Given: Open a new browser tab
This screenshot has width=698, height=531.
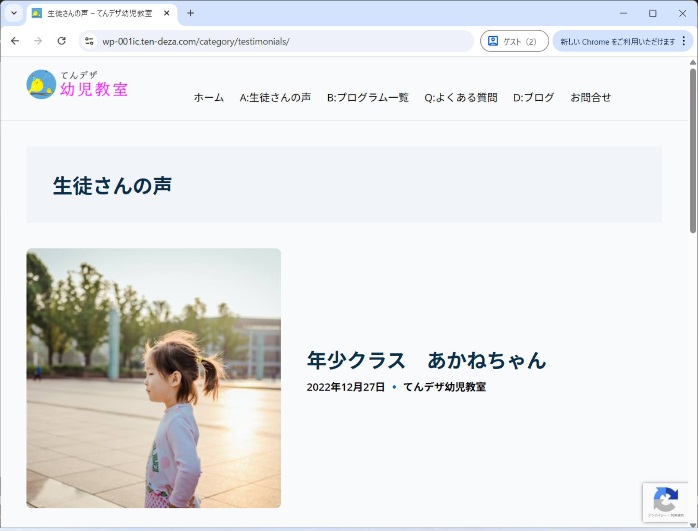Looking at the screenshot, I should tap(190, 13).
